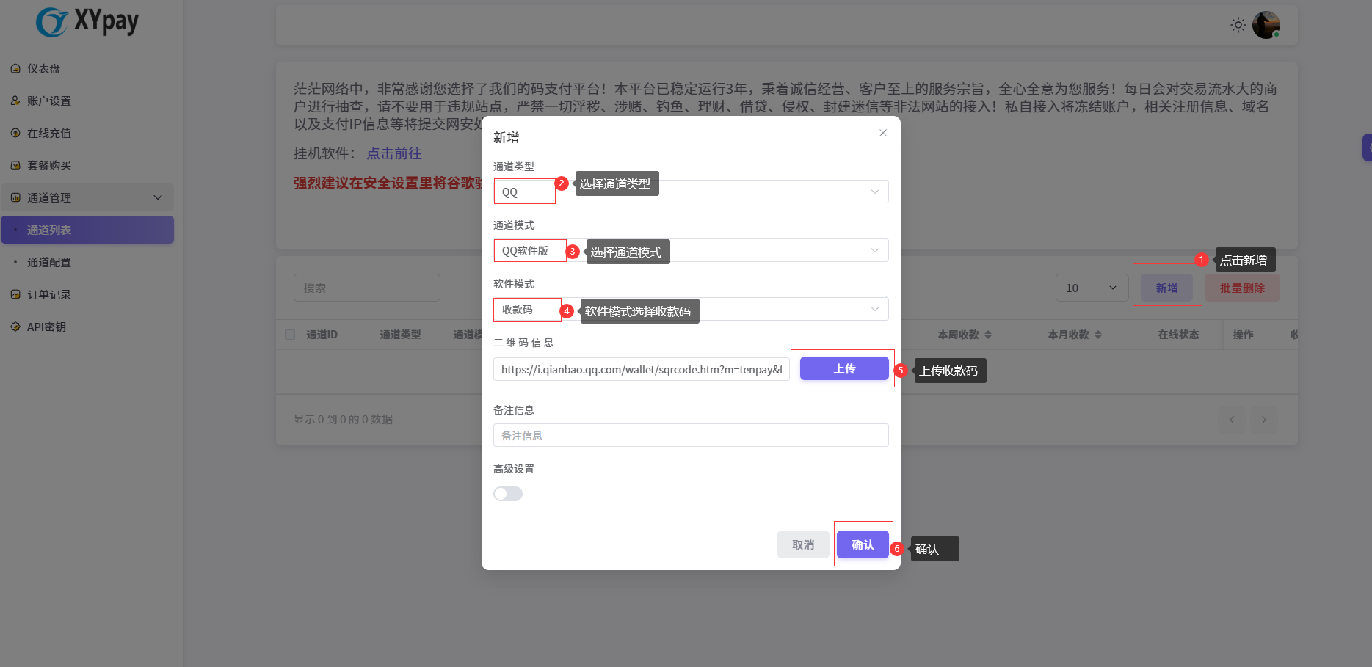Click the 备注信息 text input field

coord(690,435)
